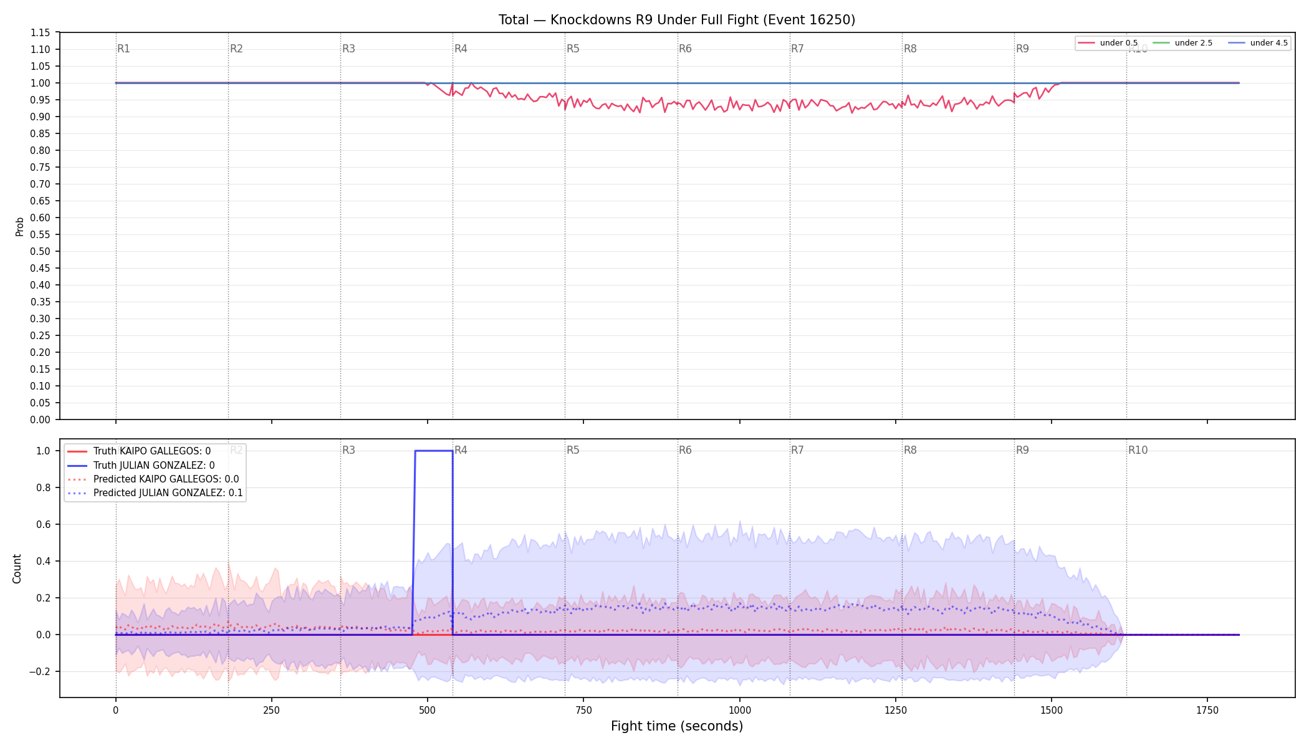Screen dimensions: 1309x748
Task: Click the x-axis tick label 250
Action: pyautogui.click(x=271, y=710)
